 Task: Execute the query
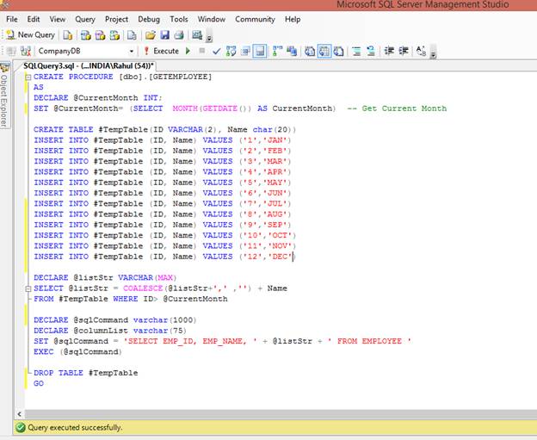[161, 51]
